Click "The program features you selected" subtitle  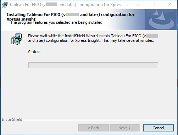(x=57, y=22)
